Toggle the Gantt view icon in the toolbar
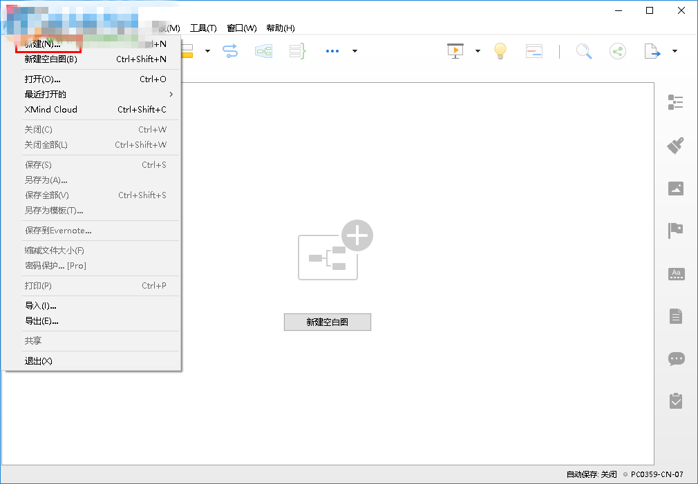This screenshot has width=698, height=484. pos(533,50)
